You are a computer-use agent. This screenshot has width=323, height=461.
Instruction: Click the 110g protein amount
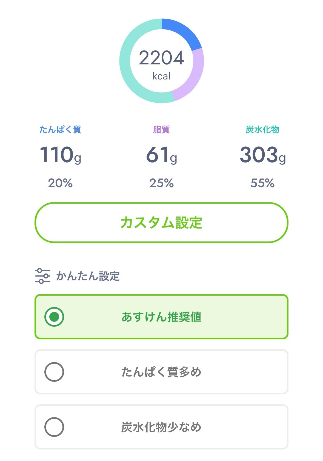coord(60,155)
